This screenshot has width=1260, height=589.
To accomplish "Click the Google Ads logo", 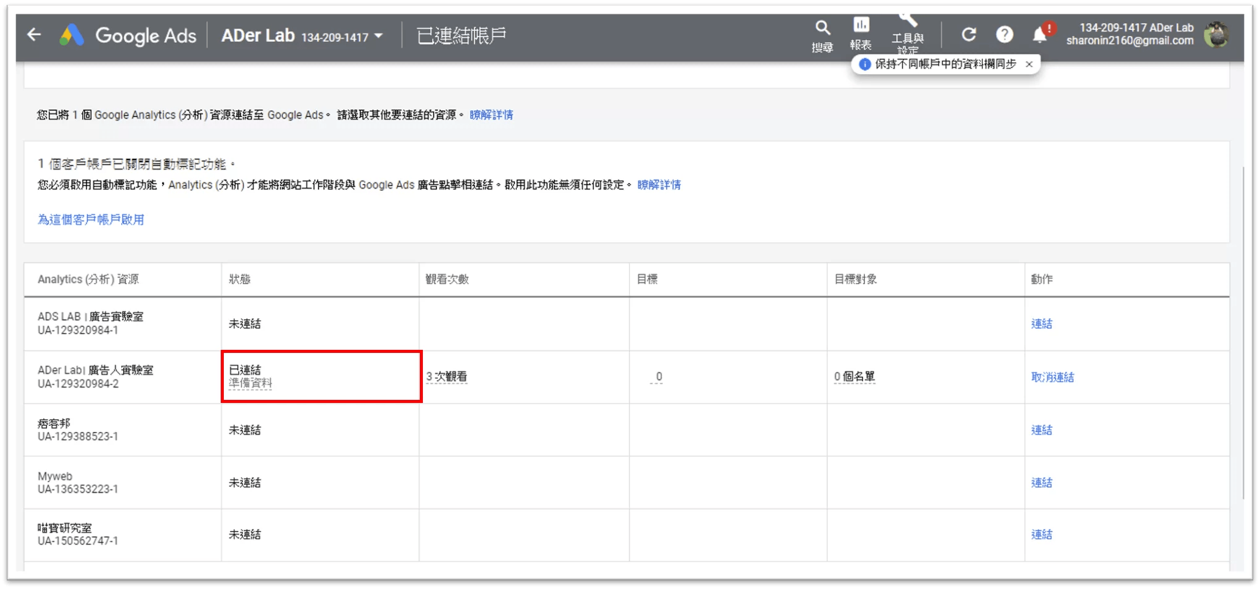I will [x=128, y=35].
